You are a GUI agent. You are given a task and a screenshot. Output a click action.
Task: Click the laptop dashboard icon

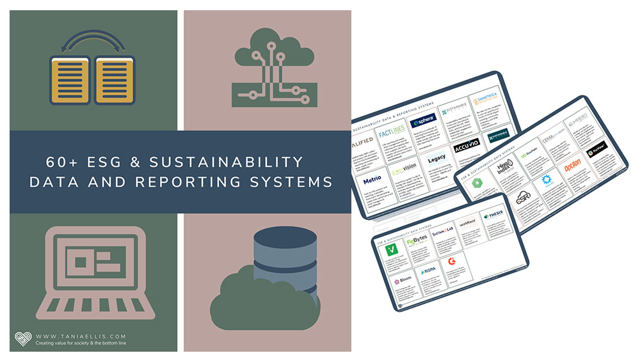coord(95,273)
